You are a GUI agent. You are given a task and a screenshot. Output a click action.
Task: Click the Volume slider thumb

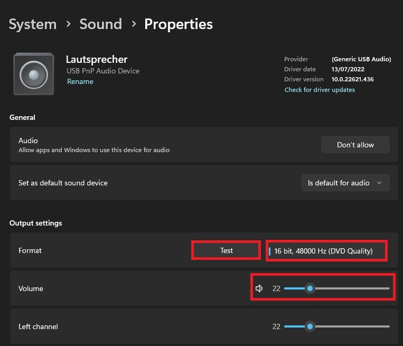click(310, 288)
